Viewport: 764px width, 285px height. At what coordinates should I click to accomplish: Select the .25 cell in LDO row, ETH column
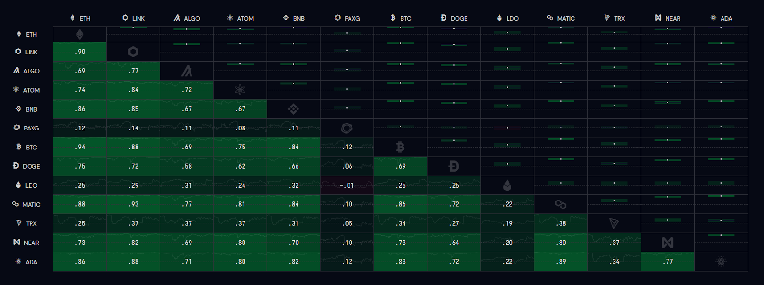click(x=80, y=185)
